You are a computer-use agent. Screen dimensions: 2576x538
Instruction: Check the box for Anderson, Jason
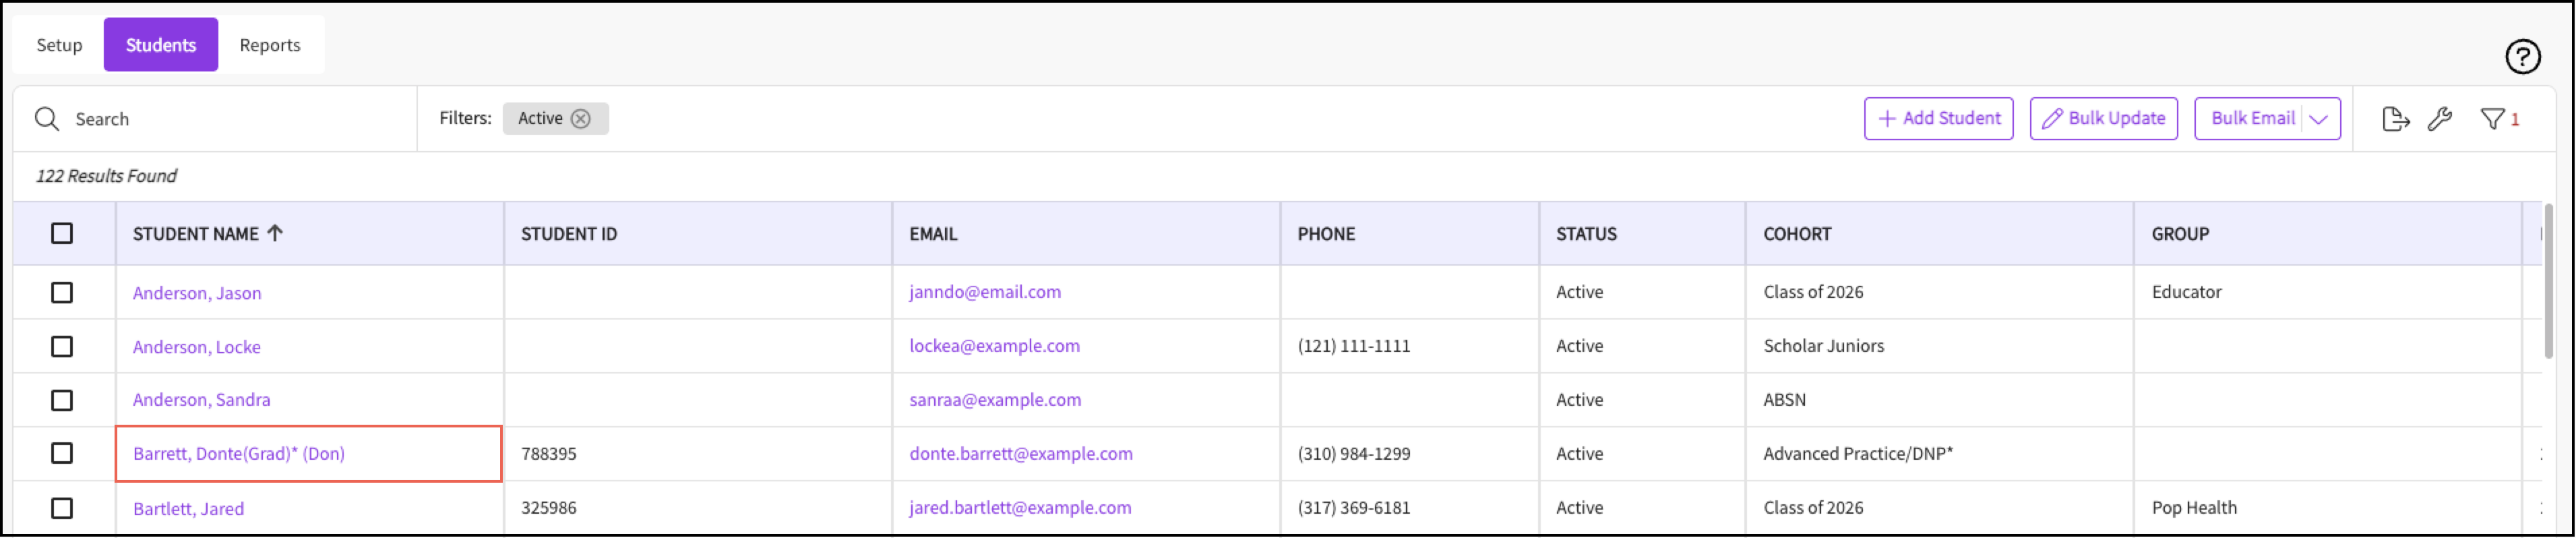pyautogui.click(x=62, y=293)
